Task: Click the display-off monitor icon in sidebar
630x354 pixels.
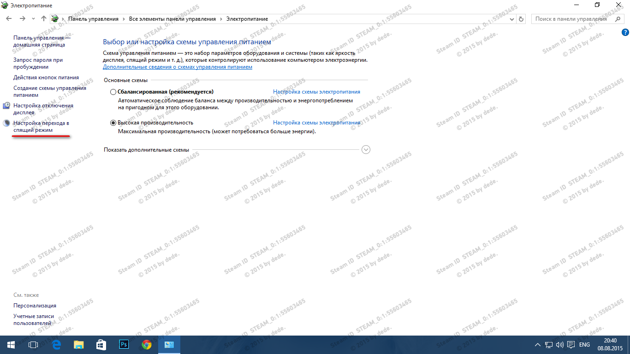Action: click(x=6, y=106)
